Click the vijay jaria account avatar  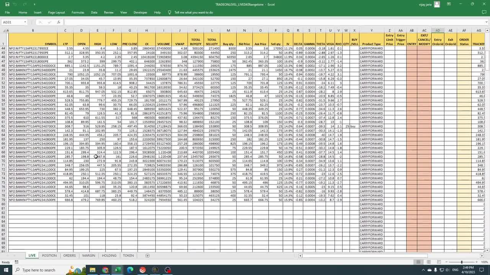(437, 4)
